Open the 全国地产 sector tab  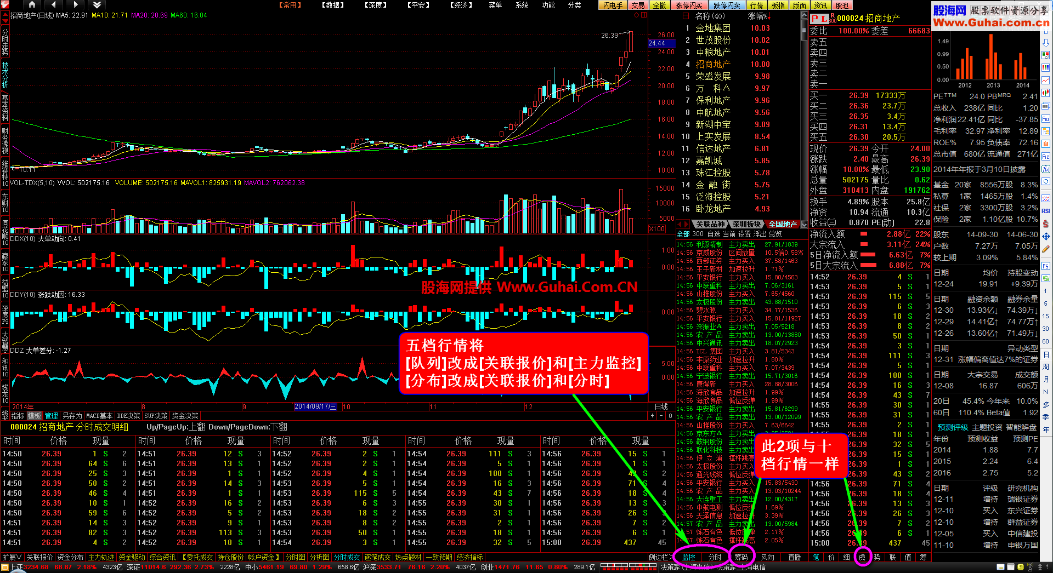(783, 224)
